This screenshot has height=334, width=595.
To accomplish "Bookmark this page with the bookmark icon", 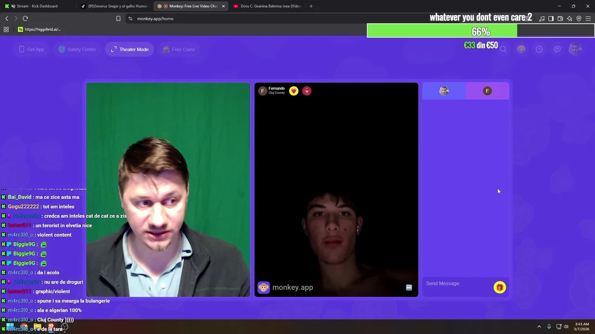I will [x=118, y=19].
